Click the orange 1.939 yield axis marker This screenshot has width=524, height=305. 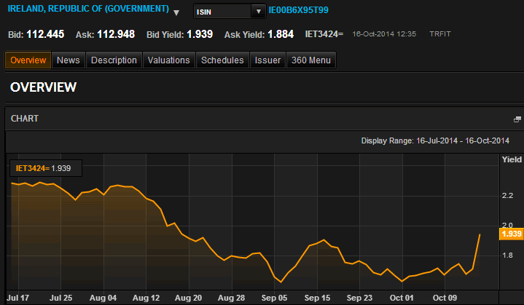point(510,234)
